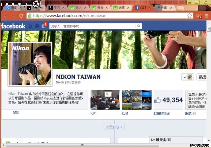Viewport: 211px width, 148px height.
Task: Expand the 焦點動態 dropdown
Action: [114, 127]
